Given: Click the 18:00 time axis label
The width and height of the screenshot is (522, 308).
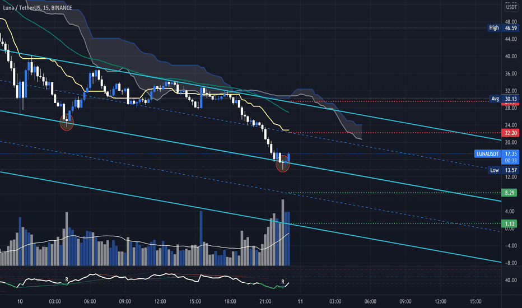Looking at the screenshot, I should point(230,301).
